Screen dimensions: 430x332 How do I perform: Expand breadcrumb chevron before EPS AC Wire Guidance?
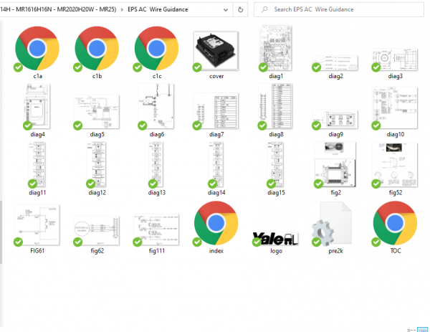pyautogui.click(x=122, y=9)
